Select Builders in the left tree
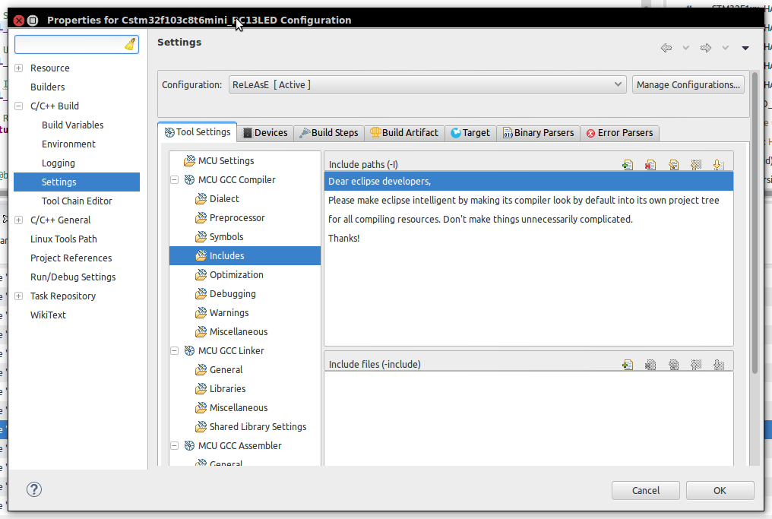 (x=48, y=87)
